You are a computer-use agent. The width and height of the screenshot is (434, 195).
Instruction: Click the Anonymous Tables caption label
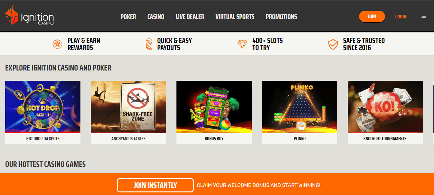pyautogui.click(x=128, y=139)
